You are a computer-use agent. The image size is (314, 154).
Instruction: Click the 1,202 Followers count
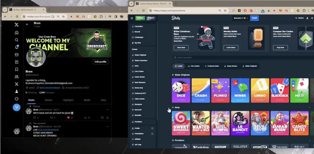click(47, 93)
